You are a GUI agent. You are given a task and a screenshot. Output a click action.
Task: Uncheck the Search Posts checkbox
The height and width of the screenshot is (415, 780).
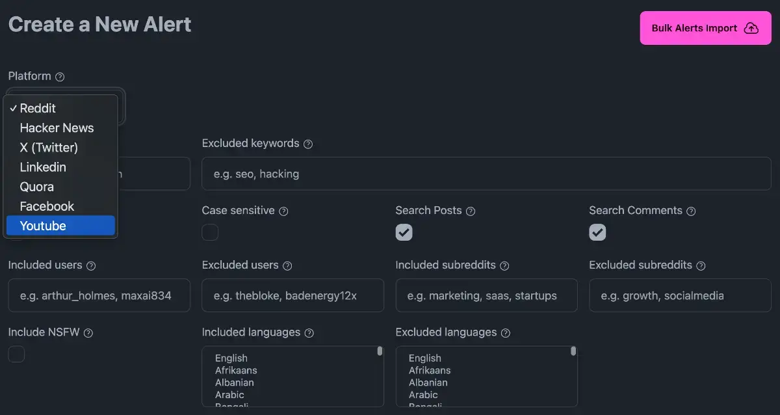pos(404,232)
